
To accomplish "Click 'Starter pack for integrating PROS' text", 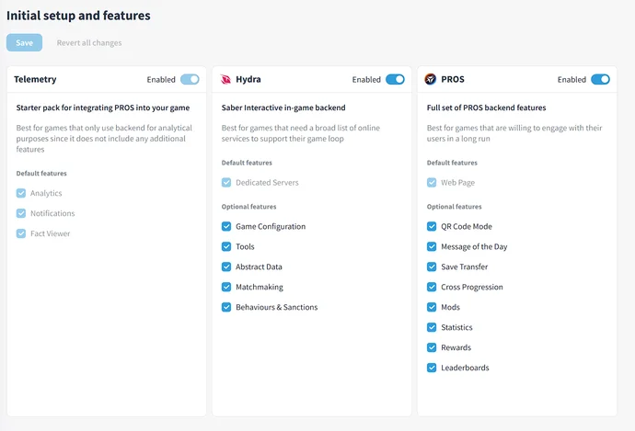I will pyautogui.click(x=103, y=108).
